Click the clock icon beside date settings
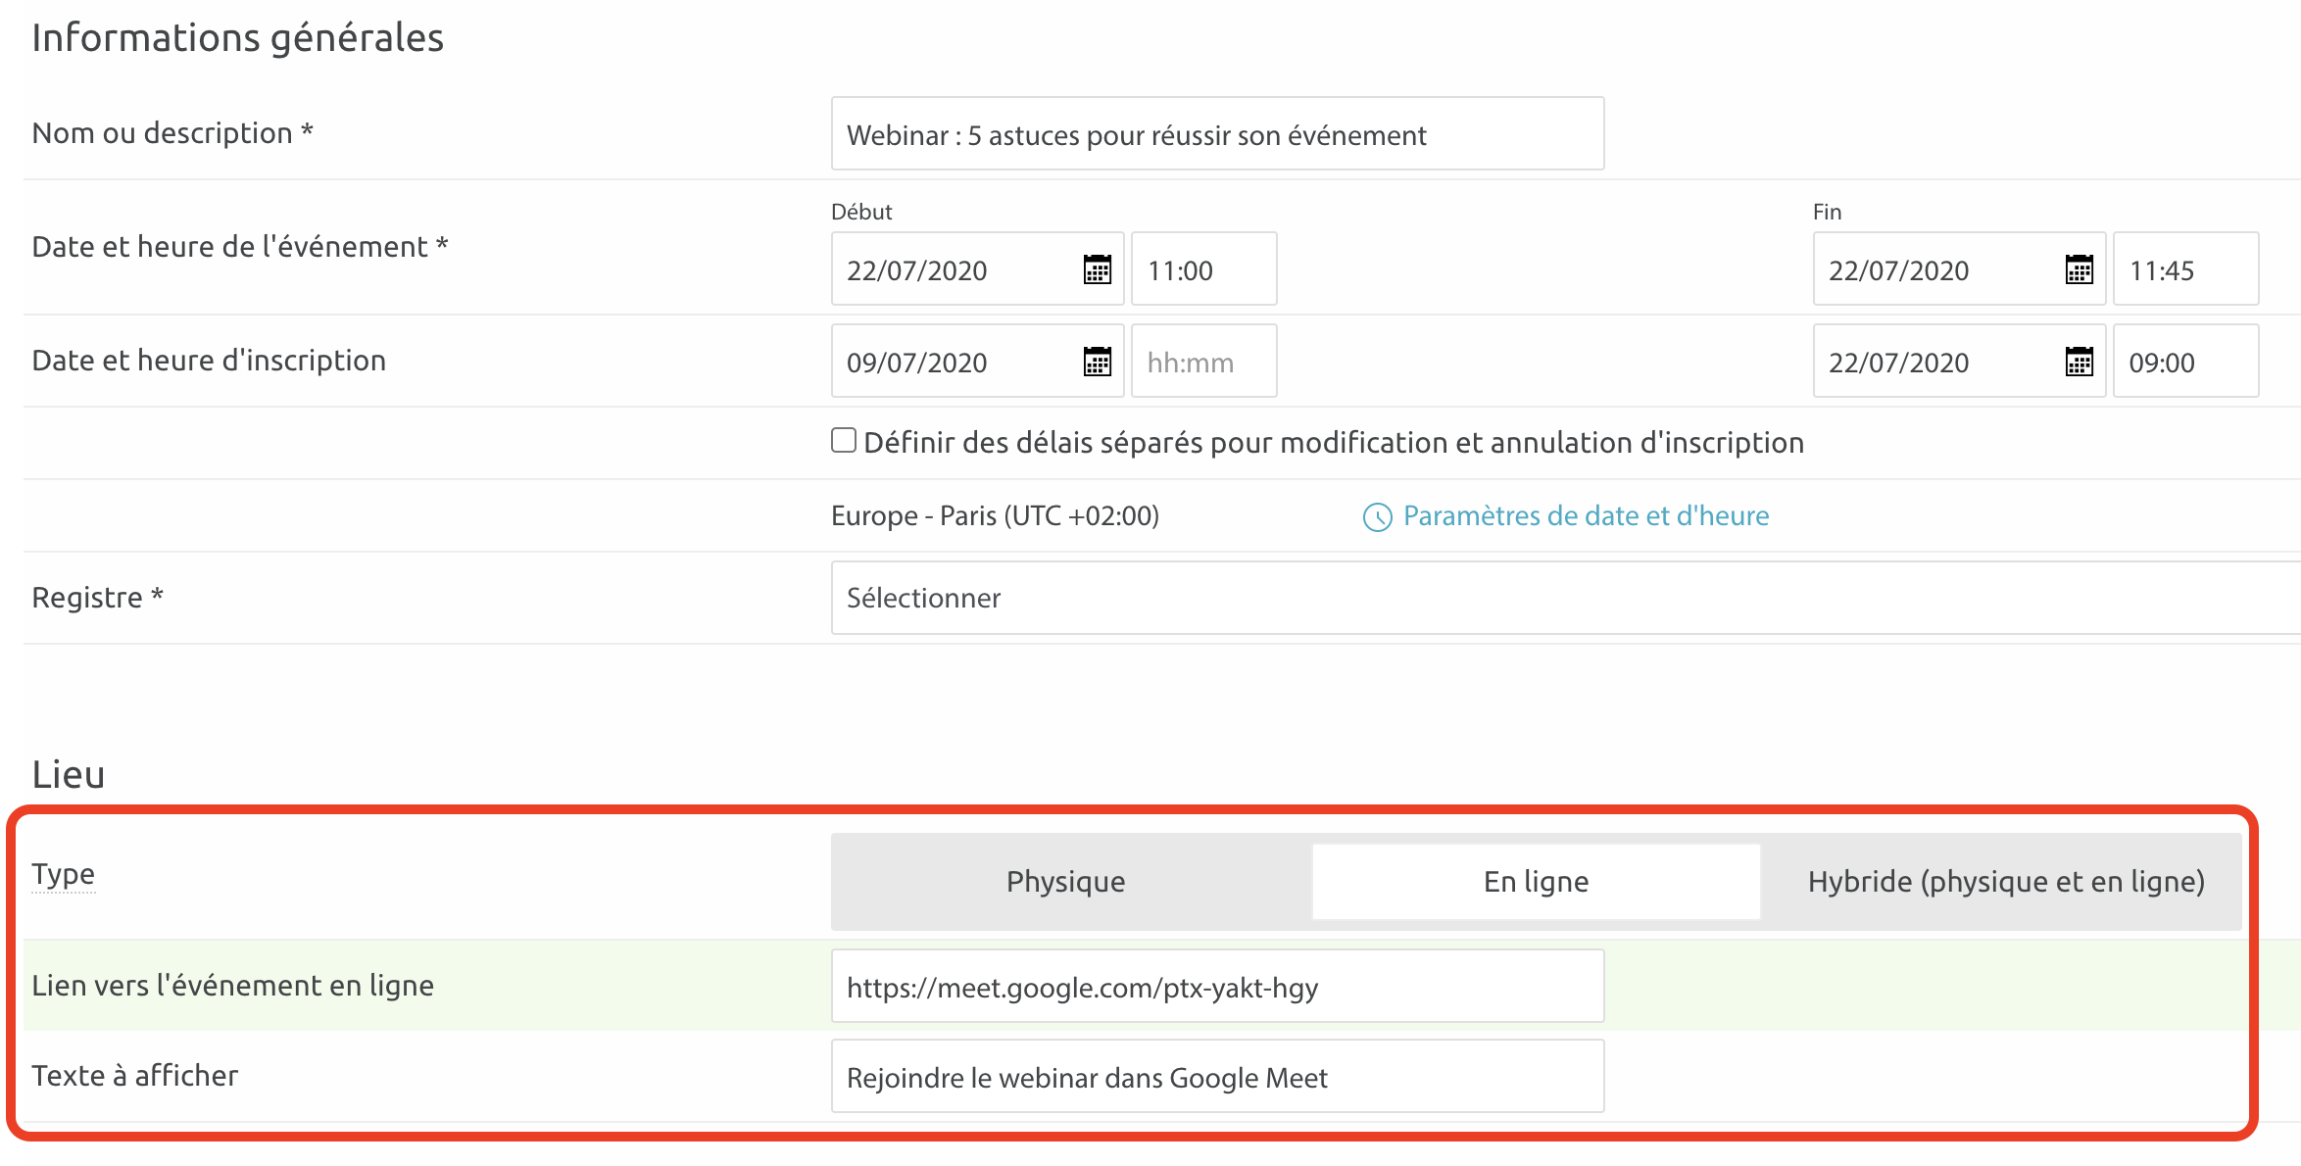This screenshot has width=2301, height=1166. click(x=1377, y=517)
